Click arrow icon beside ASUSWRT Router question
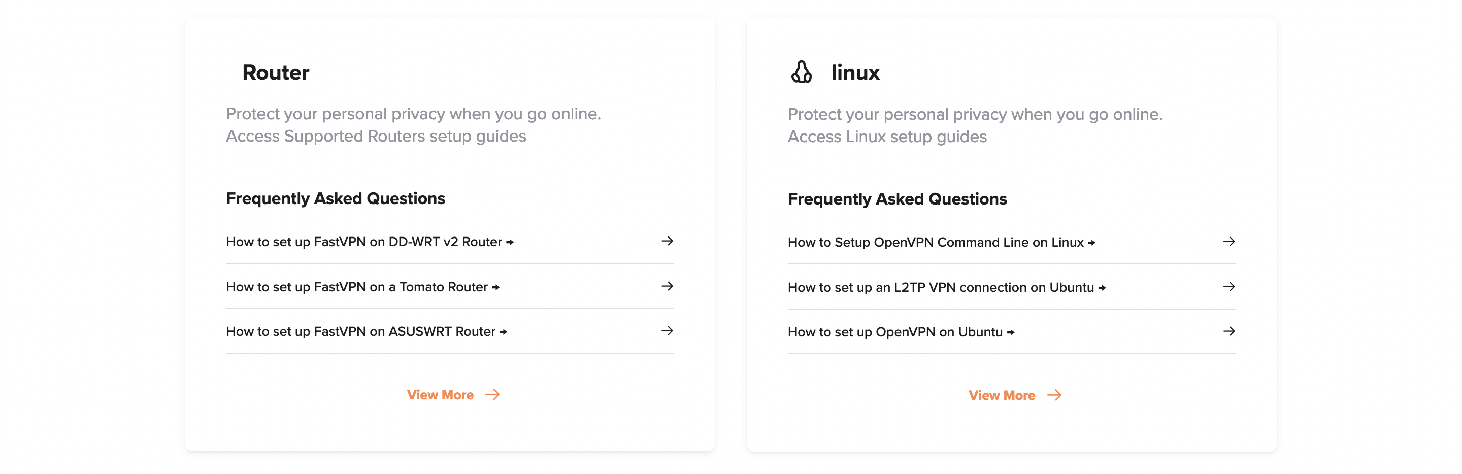The width and height of the screenshot is (1462, 474). (667, 331)
